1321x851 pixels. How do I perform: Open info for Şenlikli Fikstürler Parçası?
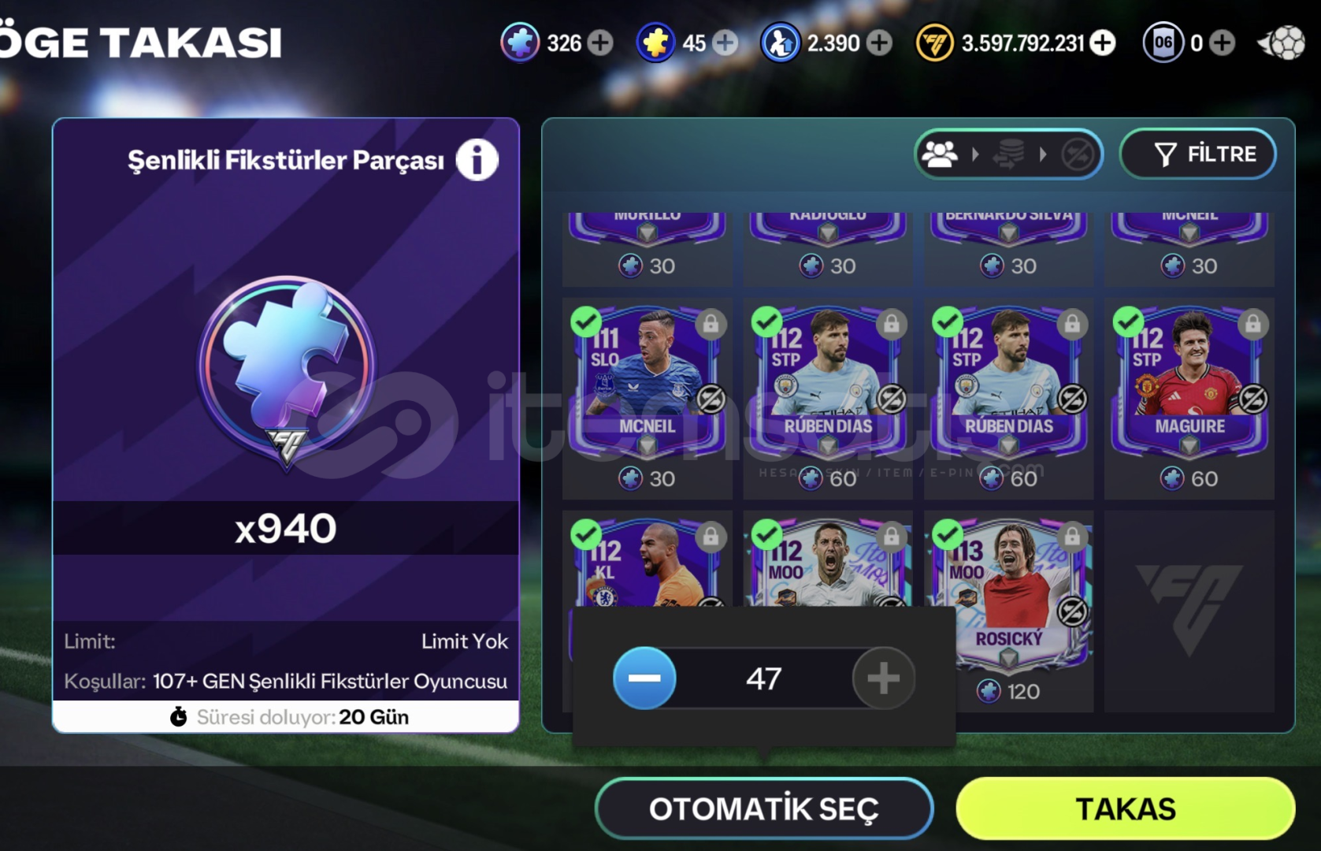pyautogui.click(x=477, y=160)
